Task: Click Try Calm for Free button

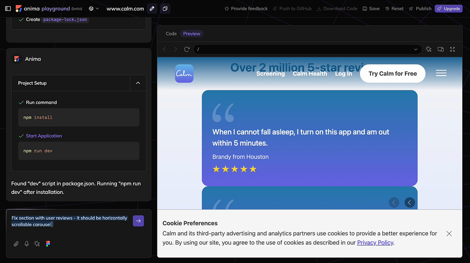Action: tap(393, 74)
